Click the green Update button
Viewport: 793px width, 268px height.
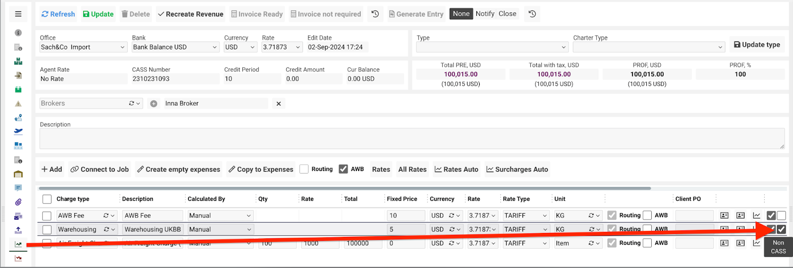coord(98,14)
